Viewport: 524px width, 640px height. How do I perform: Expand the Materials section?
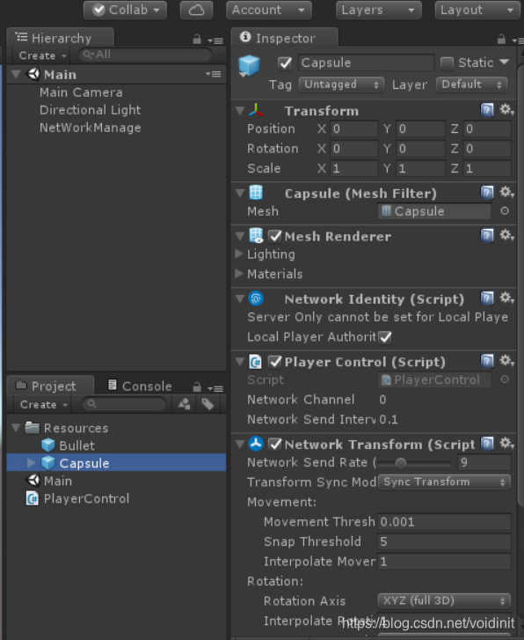tap(239, 274)
